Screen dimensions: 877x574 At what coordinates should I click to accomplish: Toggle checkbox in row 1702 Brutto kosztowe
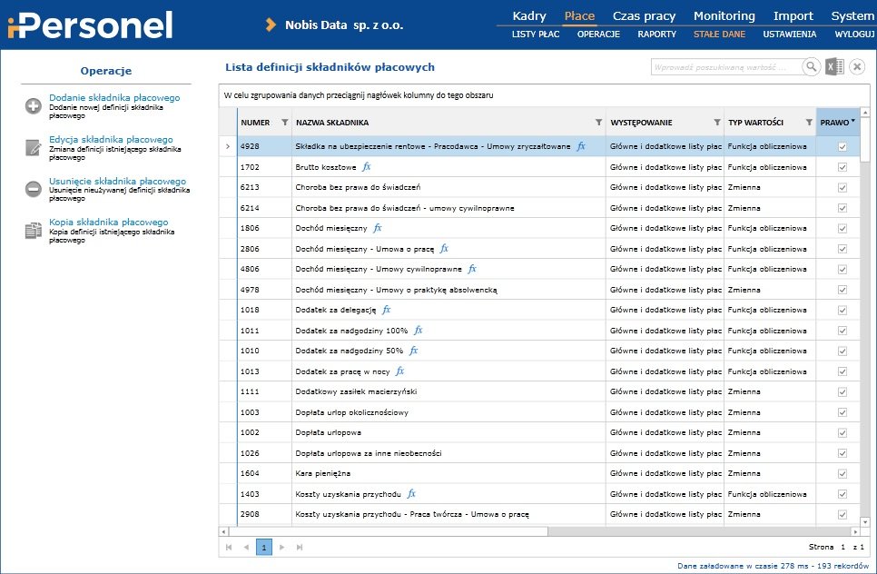(843, 167)
